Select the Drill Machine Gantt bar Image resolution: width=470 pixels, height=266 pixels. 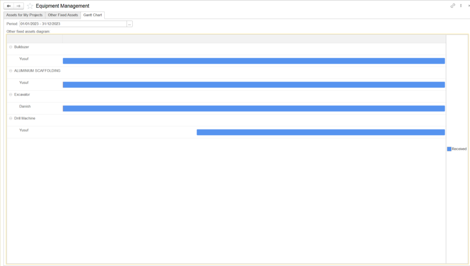tap(321, 132)
